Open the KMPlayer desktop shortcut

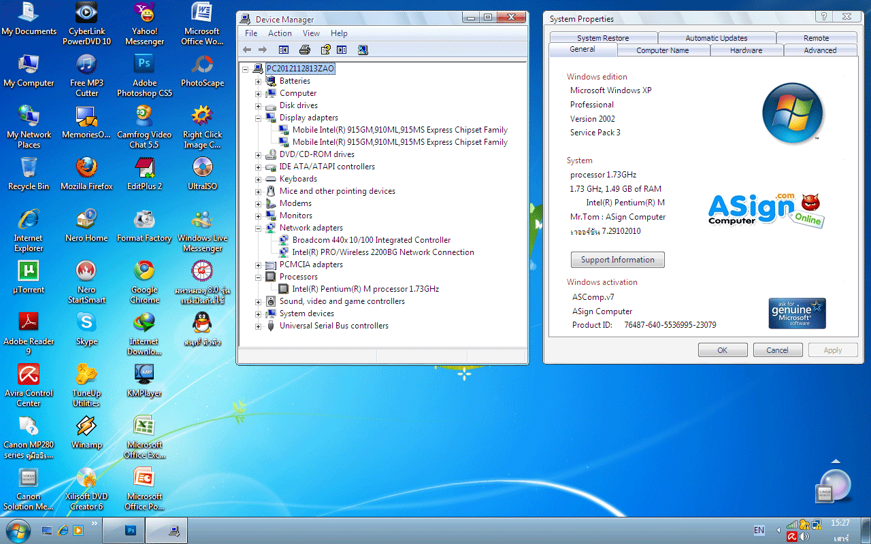coord(144,381)
